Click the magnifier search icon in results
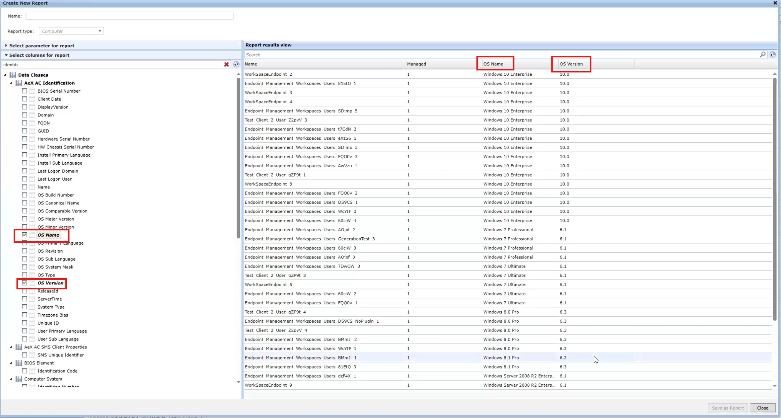This screenshot has height=418, width=781. pyautogui.click(x=763, y=55)
